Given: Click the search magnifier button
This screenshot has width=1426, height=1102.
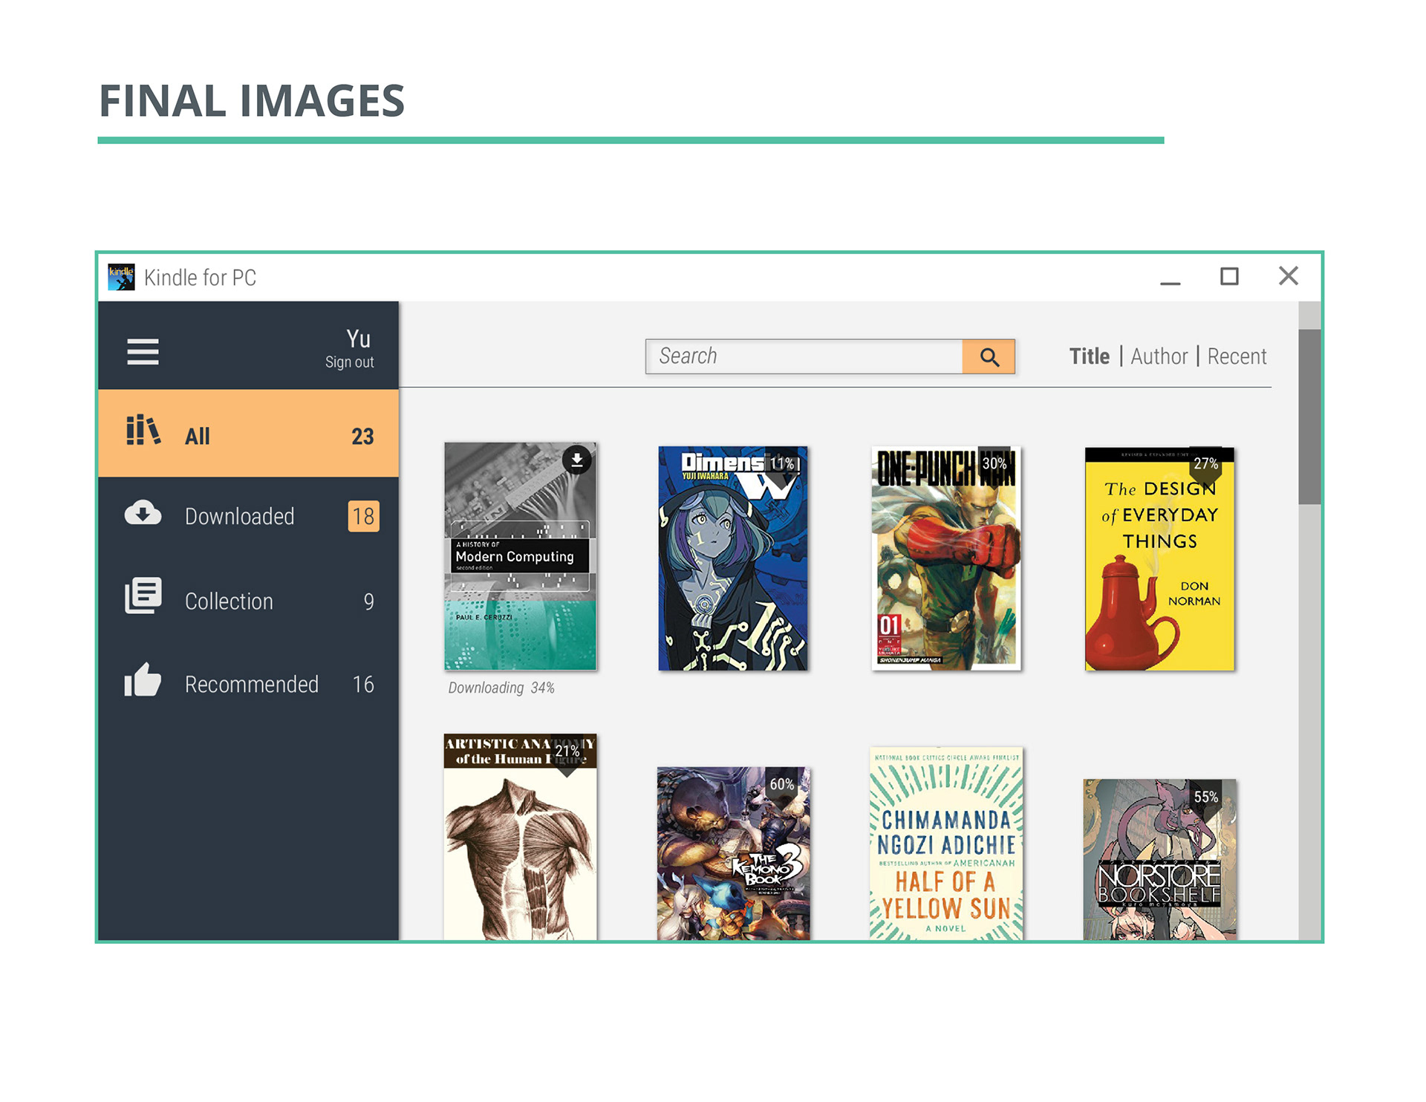Looking at the screenshot, I should point(988,357).
